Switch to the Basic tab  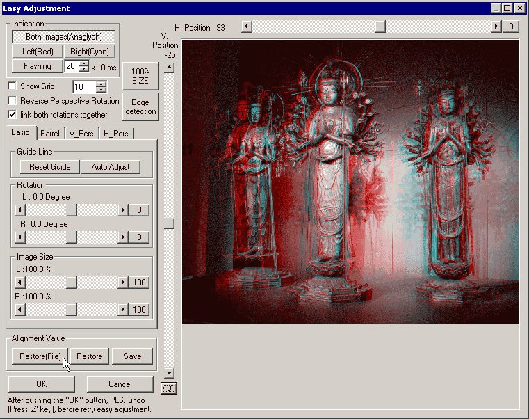click(x=20, y=132)
